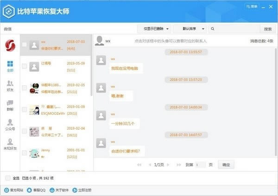
Task: Click 订阅号 avatar in list
Action: point(34,67)
